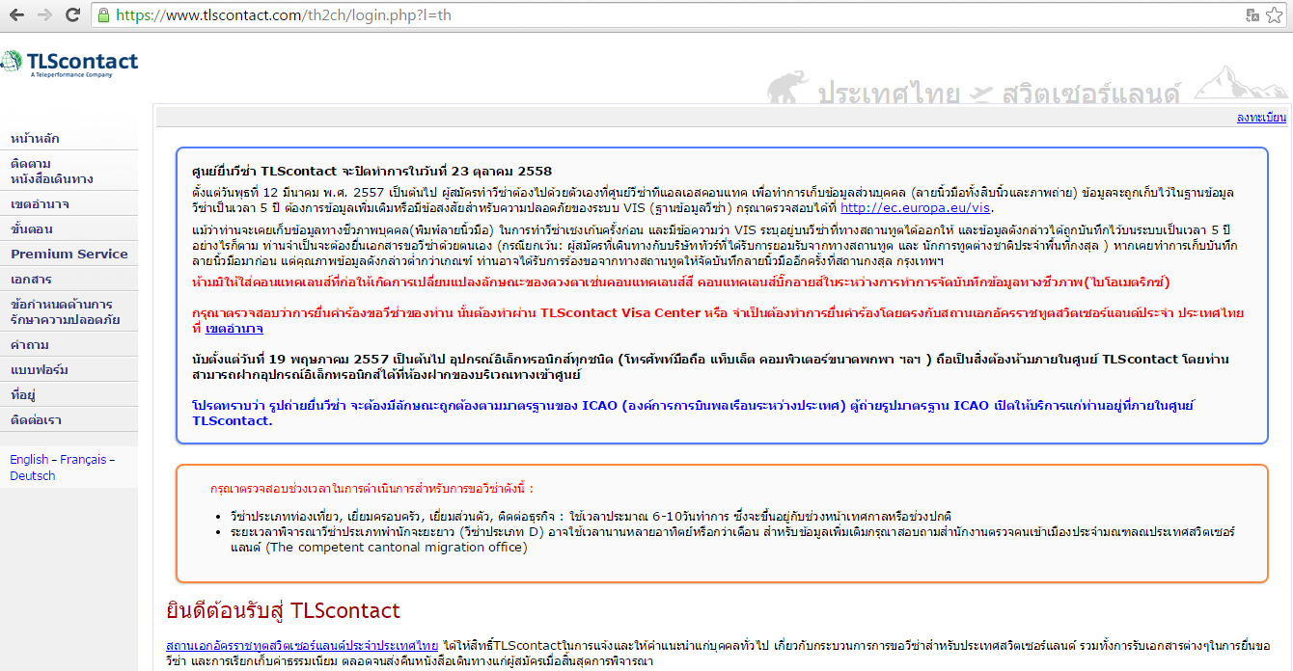Screen dimensions: 1293x671
Task: Click the browser forward arrow
Action: click(45, 15)
